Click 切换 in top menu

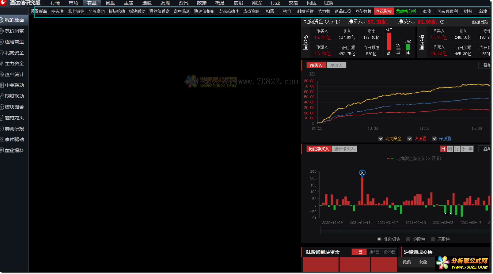pyautogui.click(x=328, y=3)
